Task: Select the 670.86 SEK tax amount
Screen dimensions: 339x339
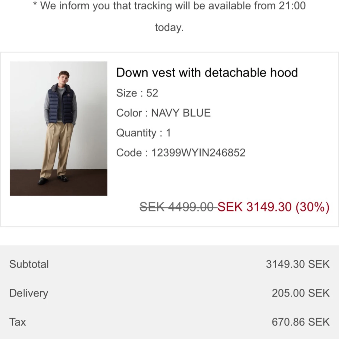Action: click(300, 322)
